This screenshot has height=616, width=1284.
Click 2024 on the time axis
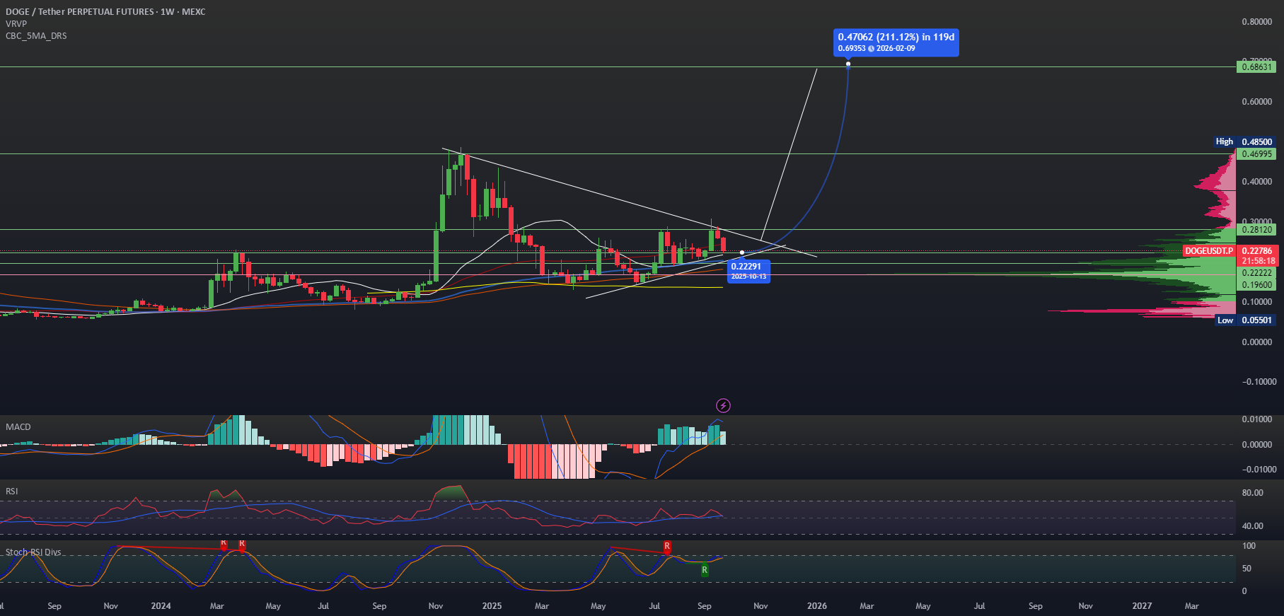coord(161,606)
